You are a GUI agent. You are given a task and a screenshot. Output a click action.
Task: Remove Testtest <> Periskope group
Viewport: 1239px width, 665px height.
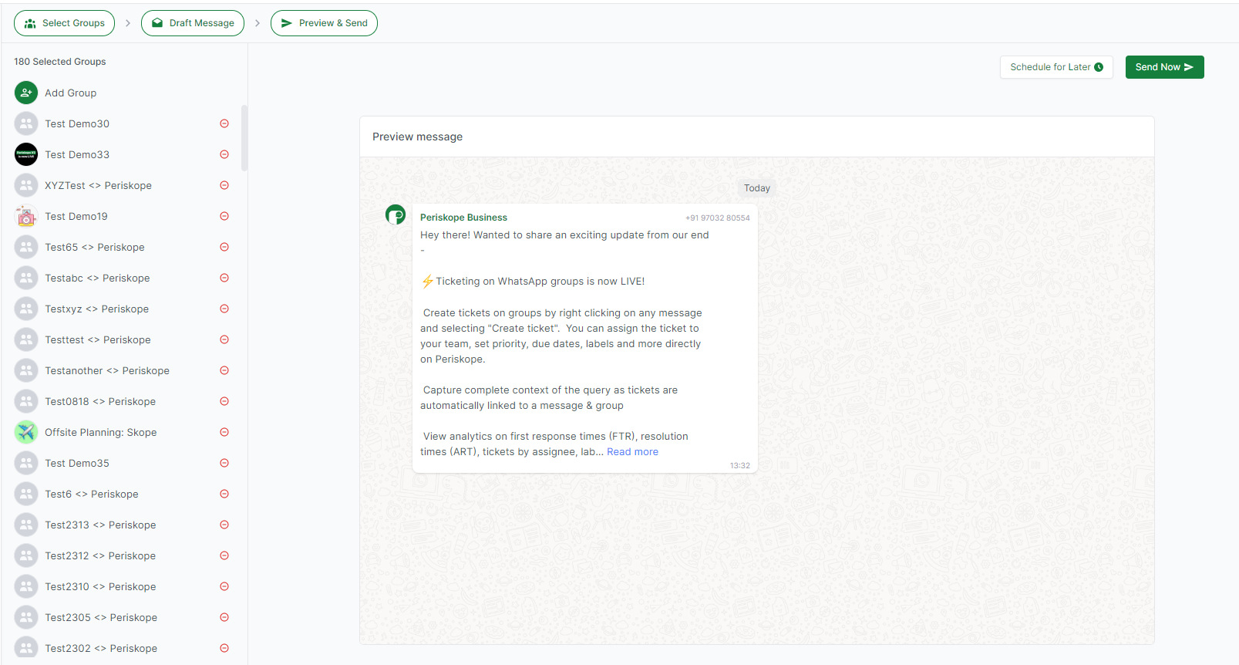[224, 339]
